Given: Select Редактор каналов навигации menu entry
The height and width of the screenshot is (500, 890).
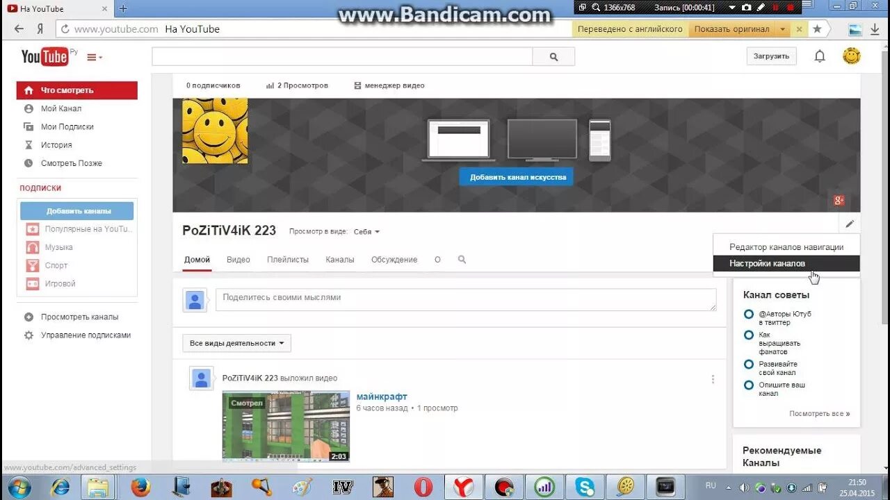Looking at the screenshot, I should [786, 247].
